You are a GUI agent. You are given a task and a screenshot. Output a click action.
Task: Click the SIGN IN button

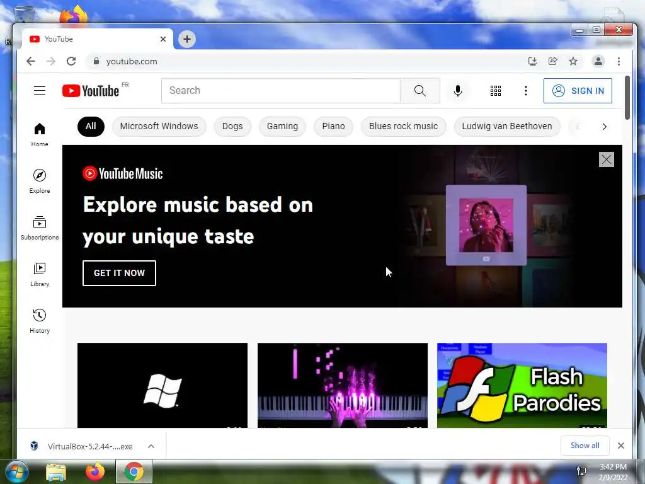click(578, 91)
